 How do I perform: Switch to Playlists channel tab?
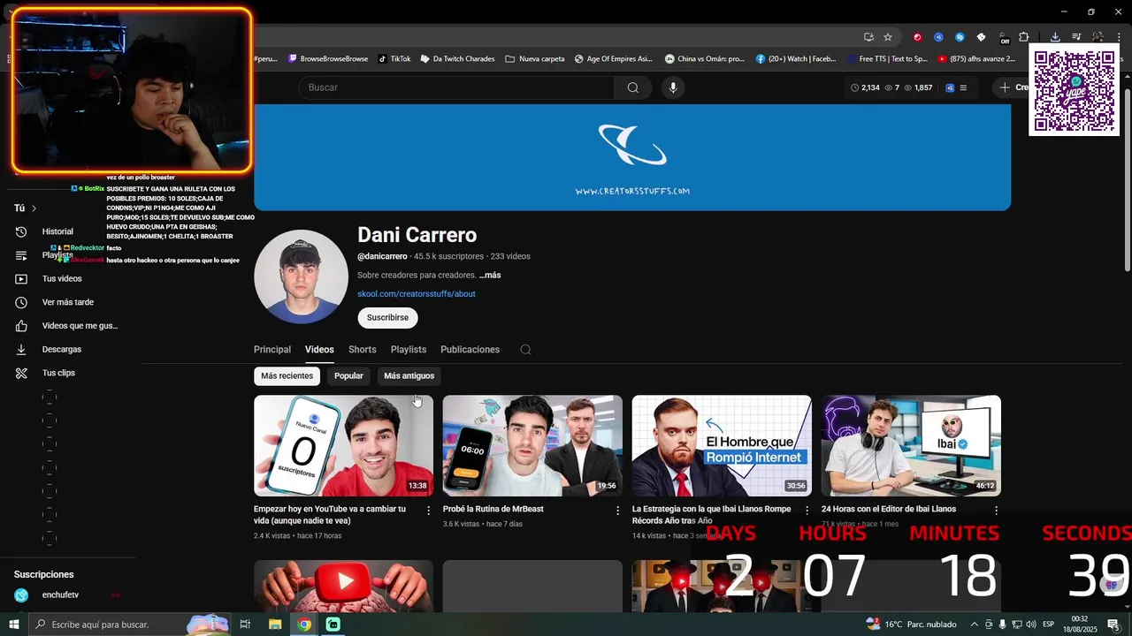(x=409, y=350)
